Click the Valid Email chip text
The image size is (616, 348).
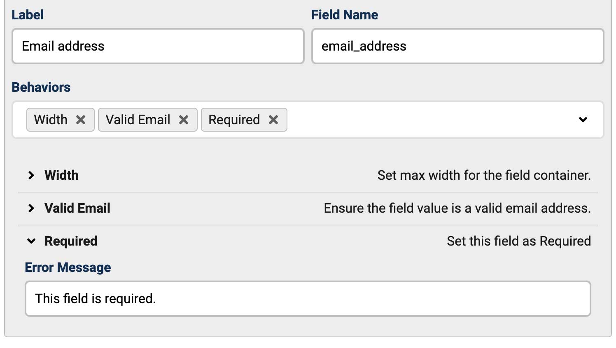click(x=138, y=120)
